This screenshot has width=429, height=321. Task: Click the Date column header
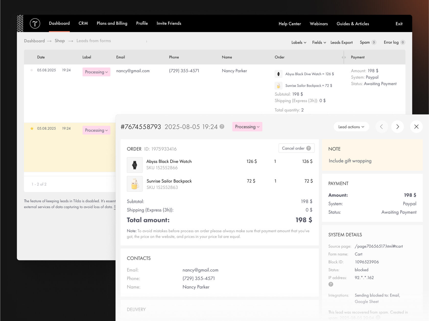pyautogui.click(x=41, y=57)
